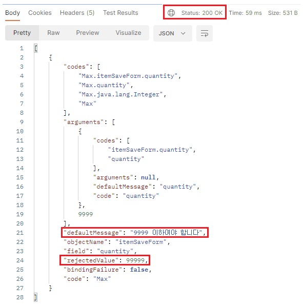The height and width of the screenshot is (307, 303).
Task: Select the Pretty view
Action: [x=22, y=33]
